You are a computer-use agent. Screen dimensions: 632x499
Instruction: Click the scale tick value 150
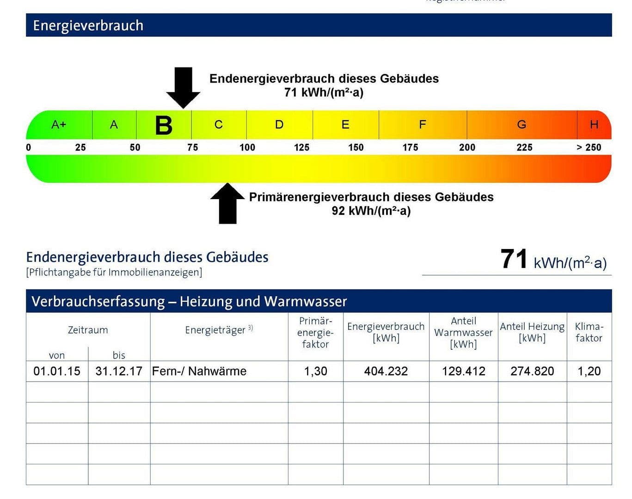[356, 147]
